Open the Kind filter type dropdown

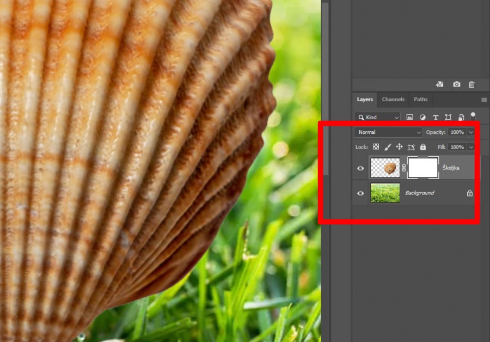[377, 117]
